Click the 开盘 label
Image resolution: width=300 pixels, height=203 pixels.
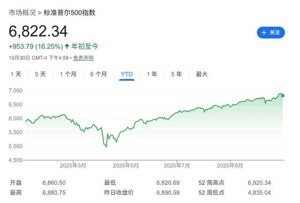pyautogui.click(x=15, y=183)
